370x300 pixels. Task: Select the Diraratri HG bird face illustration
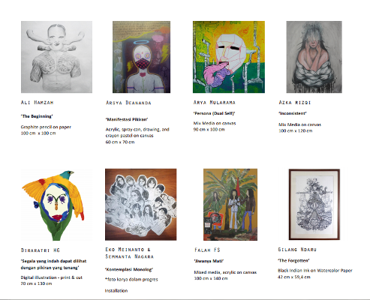tap(56, 205)
